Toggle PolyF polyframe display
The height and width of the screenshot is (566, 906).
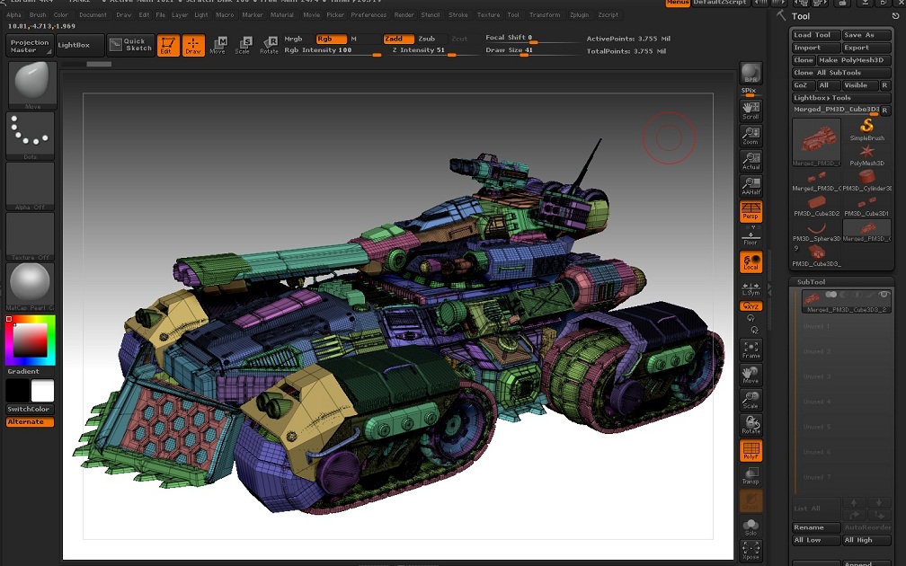point(751,450)
